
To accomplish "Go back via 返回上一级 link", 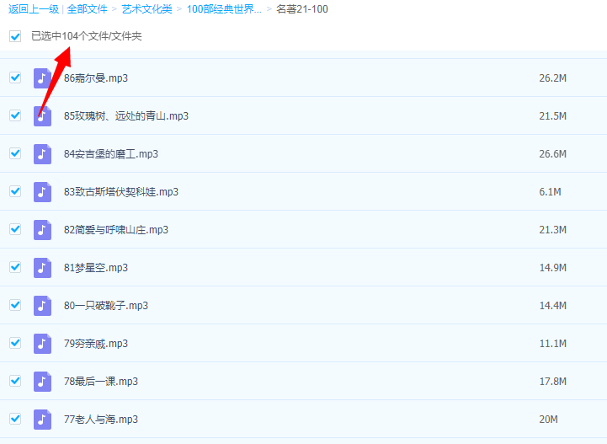I will tap(34, 9).
